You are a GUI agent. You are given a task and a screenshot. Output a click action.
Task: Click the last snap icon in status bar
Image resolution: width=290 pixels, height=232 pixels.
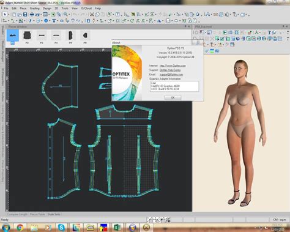coord(168,220)
